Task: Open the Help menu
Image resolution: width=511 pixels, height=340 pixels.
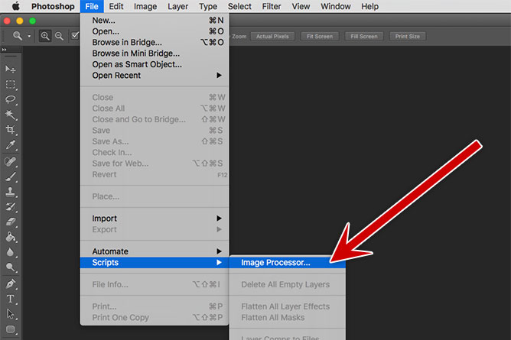Action: point(369,7)
